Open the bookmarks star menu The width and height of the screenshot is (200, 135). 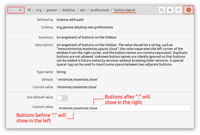[170, 10]
